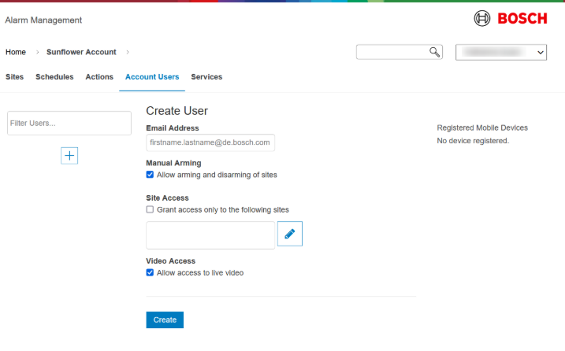Select the Services tab
The image size is (565, 351).
pyautogui.click(x=206, y=77)
